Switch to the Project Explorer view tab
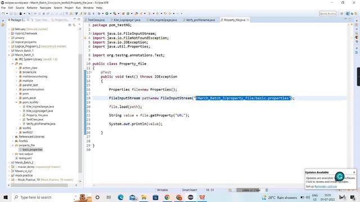This screenshot has width=360, height=202. 60,20
